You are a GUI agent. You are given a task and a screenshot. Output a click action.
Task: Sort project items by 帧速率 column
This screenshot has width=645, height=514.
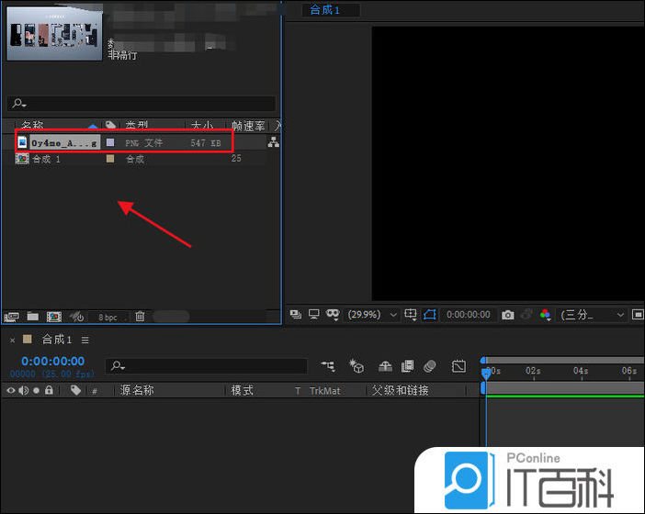point(248,125)
